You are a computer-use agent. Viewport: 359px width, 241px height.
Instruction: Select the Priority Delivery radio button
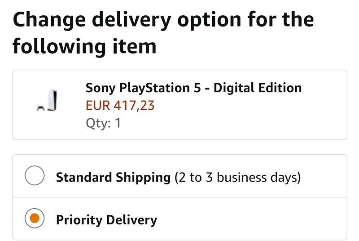point(35,219)
